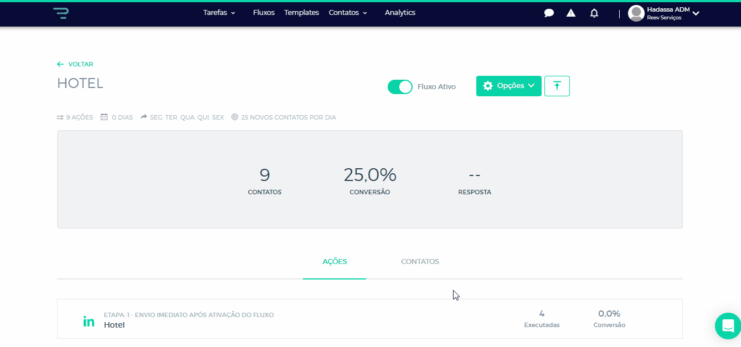The image size is (741, 347).
Task: Select the Ações tab
Action: (335, 262)
